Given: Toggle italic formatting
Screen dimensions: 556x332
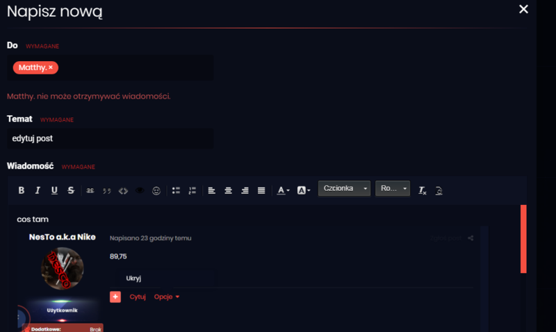Looking at the screenshot, I should pos(38,190).
